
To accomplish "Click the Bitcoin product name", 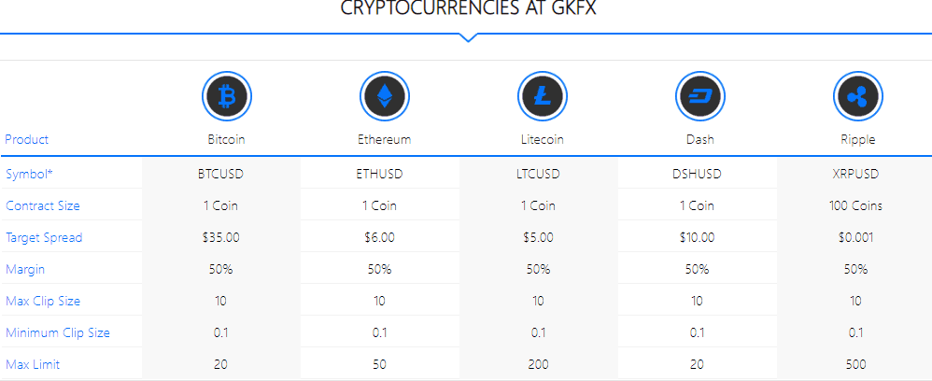I will 226,140.
